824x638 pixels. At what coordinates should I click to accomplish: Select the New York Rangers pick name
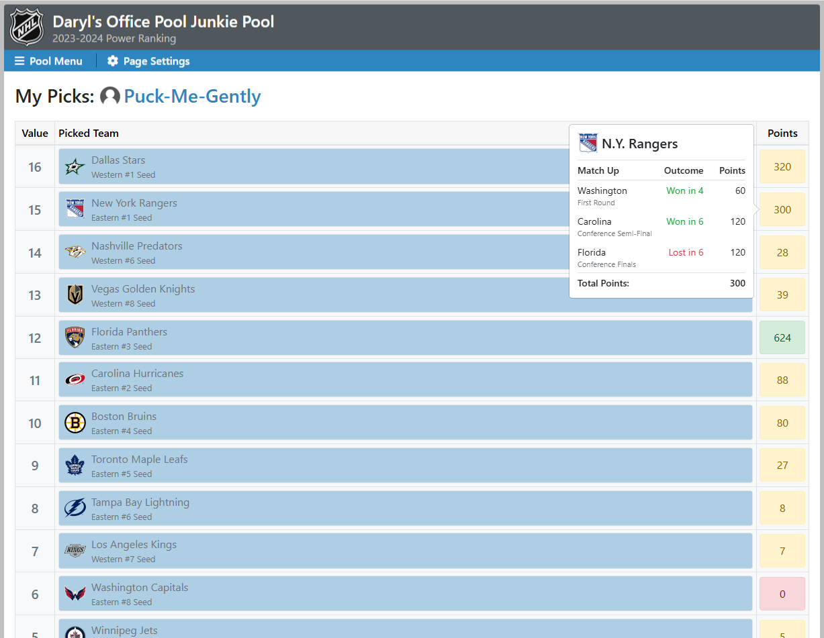pos(134,203)
